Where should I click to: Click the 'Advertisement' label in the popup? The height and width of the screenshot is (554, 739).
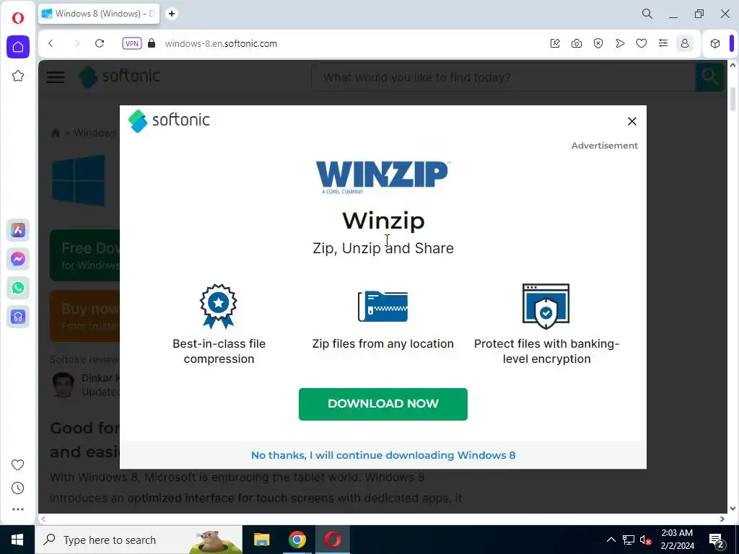point(605,146)
